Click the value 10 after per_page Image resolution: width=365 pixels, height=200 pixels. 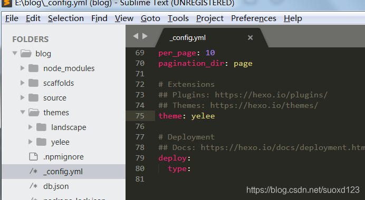210,53
